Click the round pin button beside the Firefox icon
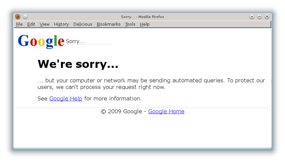Screen dimensions: 285x162 coord(25,17)
